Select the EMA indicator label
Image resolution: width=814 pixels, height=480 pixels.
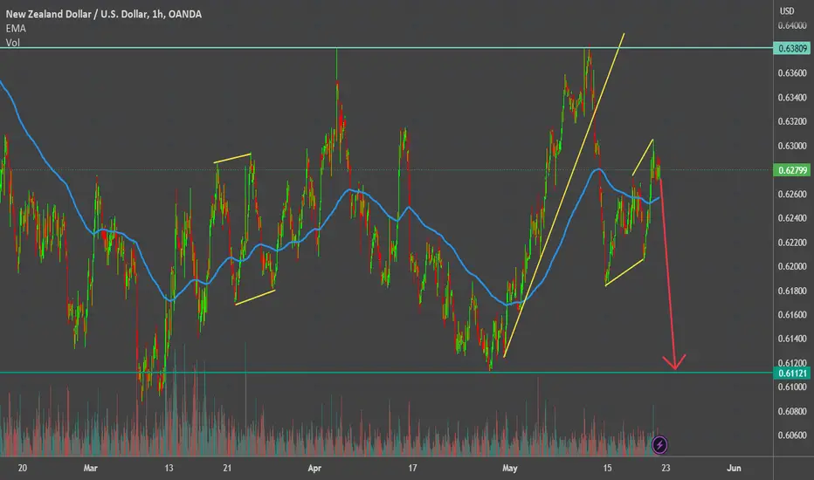point(16,29)
